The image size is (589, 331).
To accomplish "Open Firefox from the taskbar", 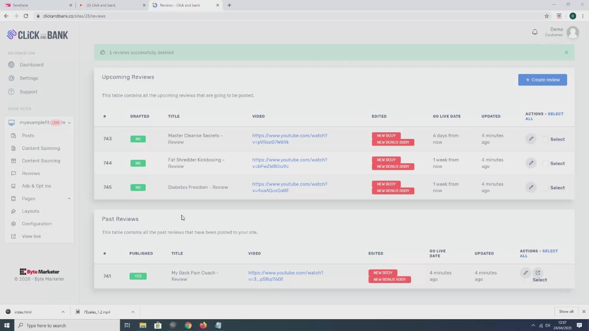I will [203, 325].
